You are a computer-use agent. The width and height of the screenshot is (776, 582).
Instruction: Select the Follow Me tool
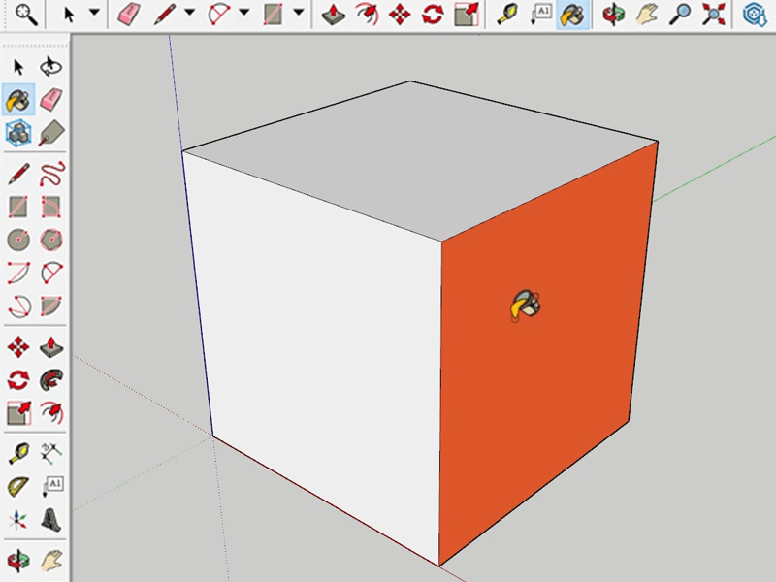click(x=51, y=380)
